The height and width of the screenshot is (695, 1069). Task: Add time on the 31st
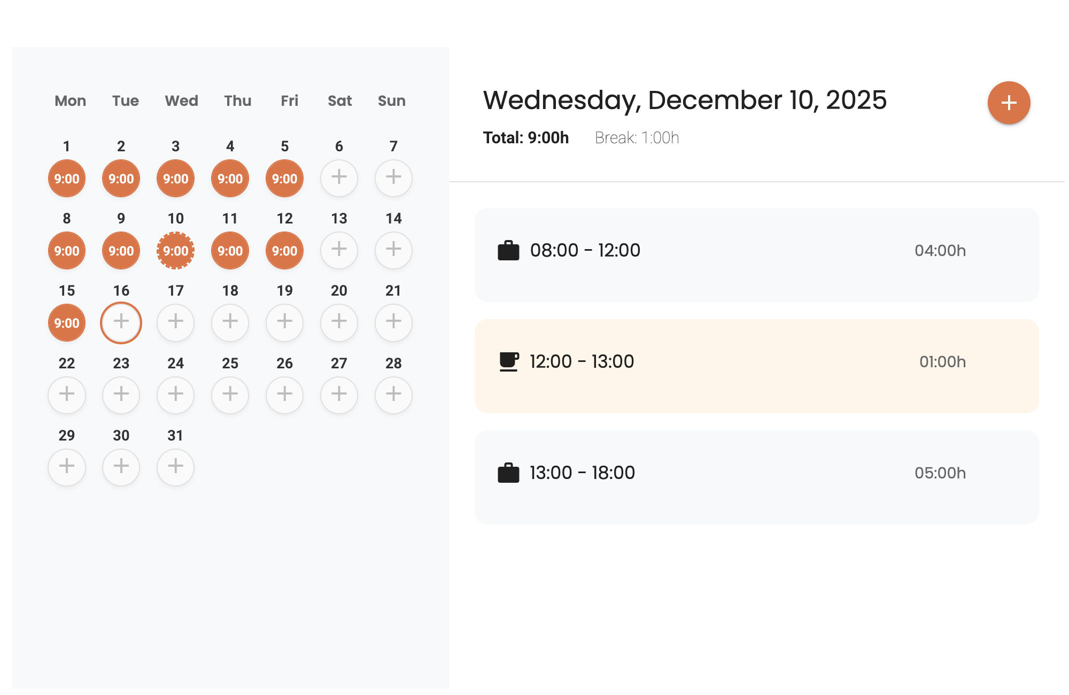[x=175, y=467]
